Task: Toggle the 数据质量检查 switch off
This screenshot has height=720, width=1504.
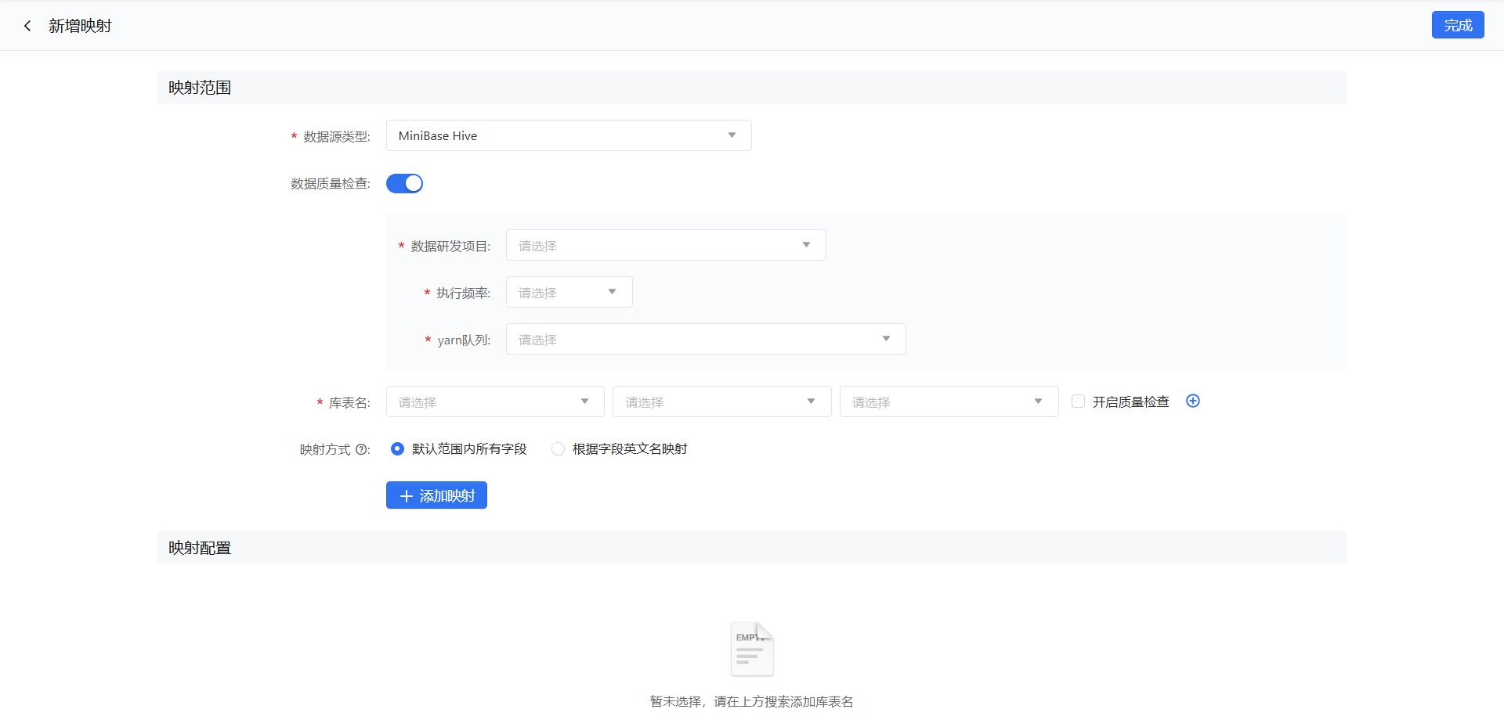Action: click(404, 183)
